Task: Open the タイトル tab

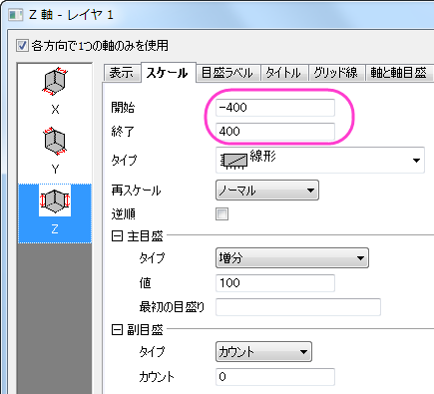Action: [x=283, y=73]
